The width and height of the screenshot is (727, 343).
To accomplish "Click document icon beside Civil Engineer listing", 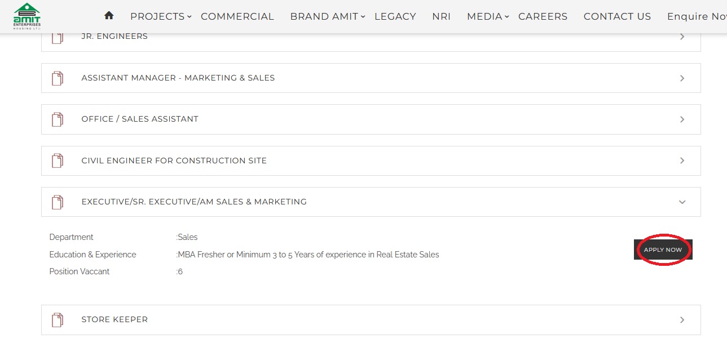I will (58, 161).
